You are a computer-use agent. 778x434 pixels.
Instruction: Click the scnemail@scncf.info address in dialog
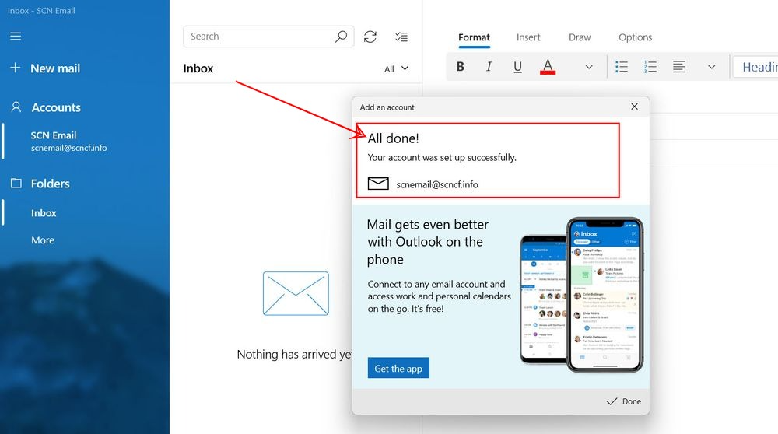coord(437,184)
